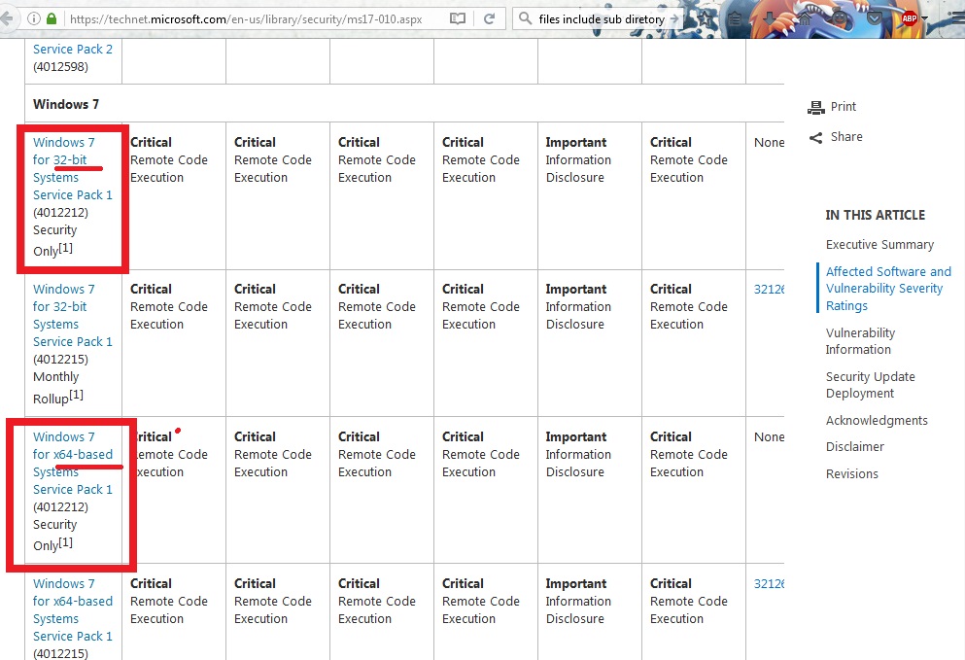The width and height of the screenshot is (965, 660).
Task: Bookmark this page with the star icon
Action: click(706, 18)
